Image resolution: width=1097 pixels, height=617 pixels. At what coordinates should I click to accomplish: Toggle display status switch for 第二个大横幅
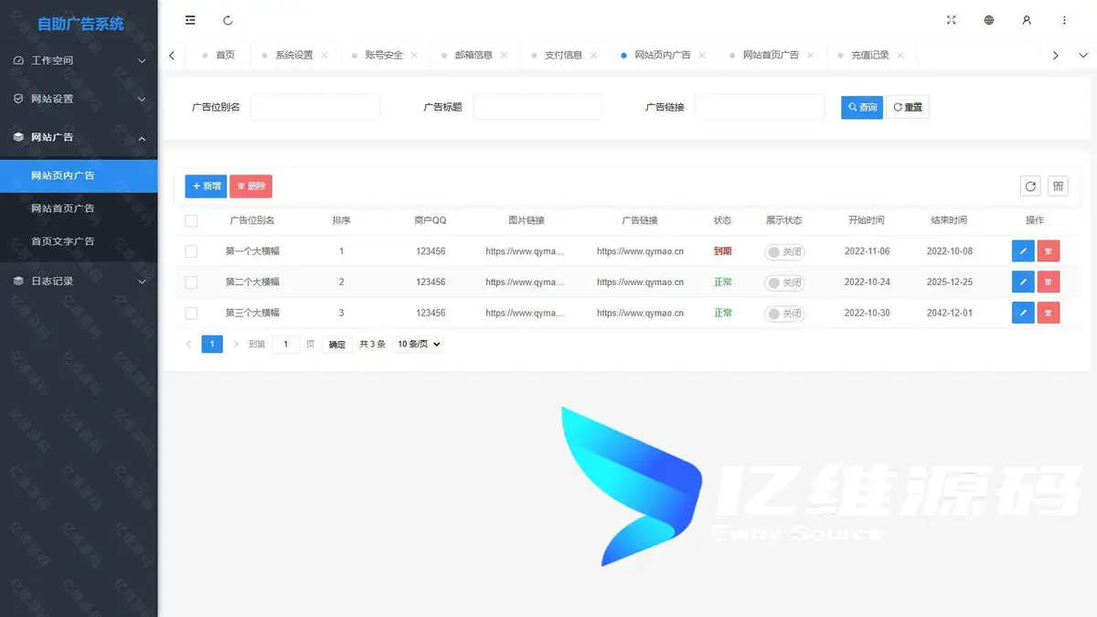pos(783,282)
